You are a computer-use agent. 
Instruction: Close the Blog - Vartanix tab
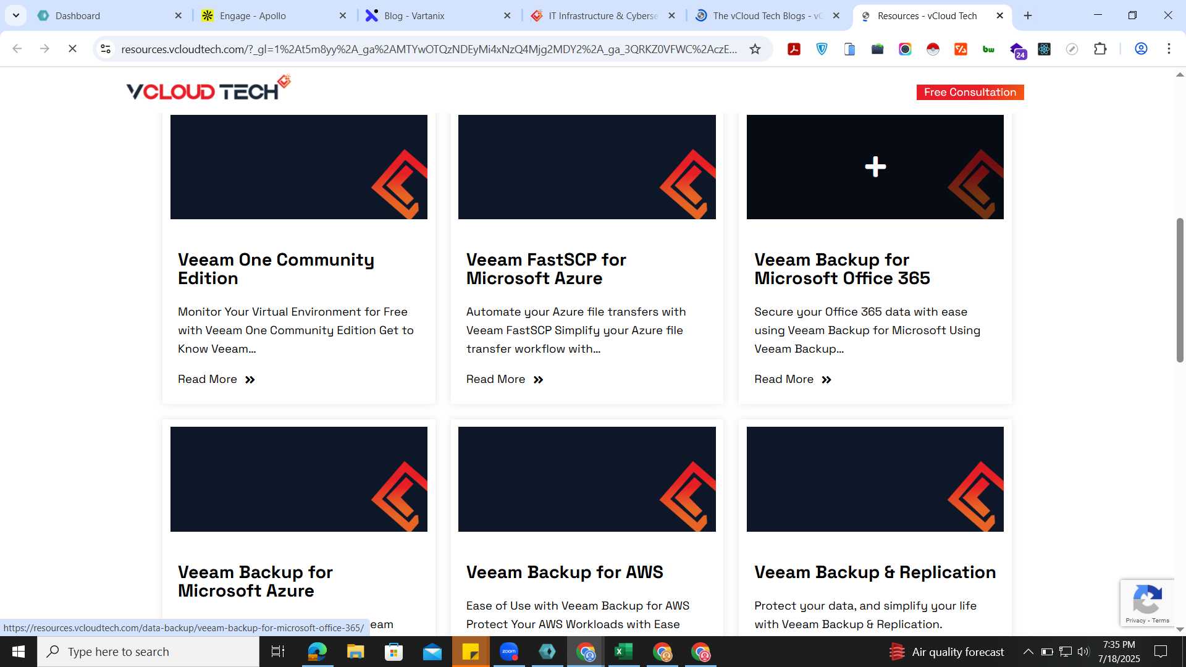[x=507, y=15]
